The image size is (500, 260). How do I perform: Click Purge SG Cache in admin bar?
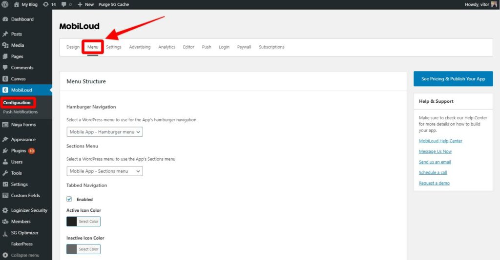click(113, 4)
